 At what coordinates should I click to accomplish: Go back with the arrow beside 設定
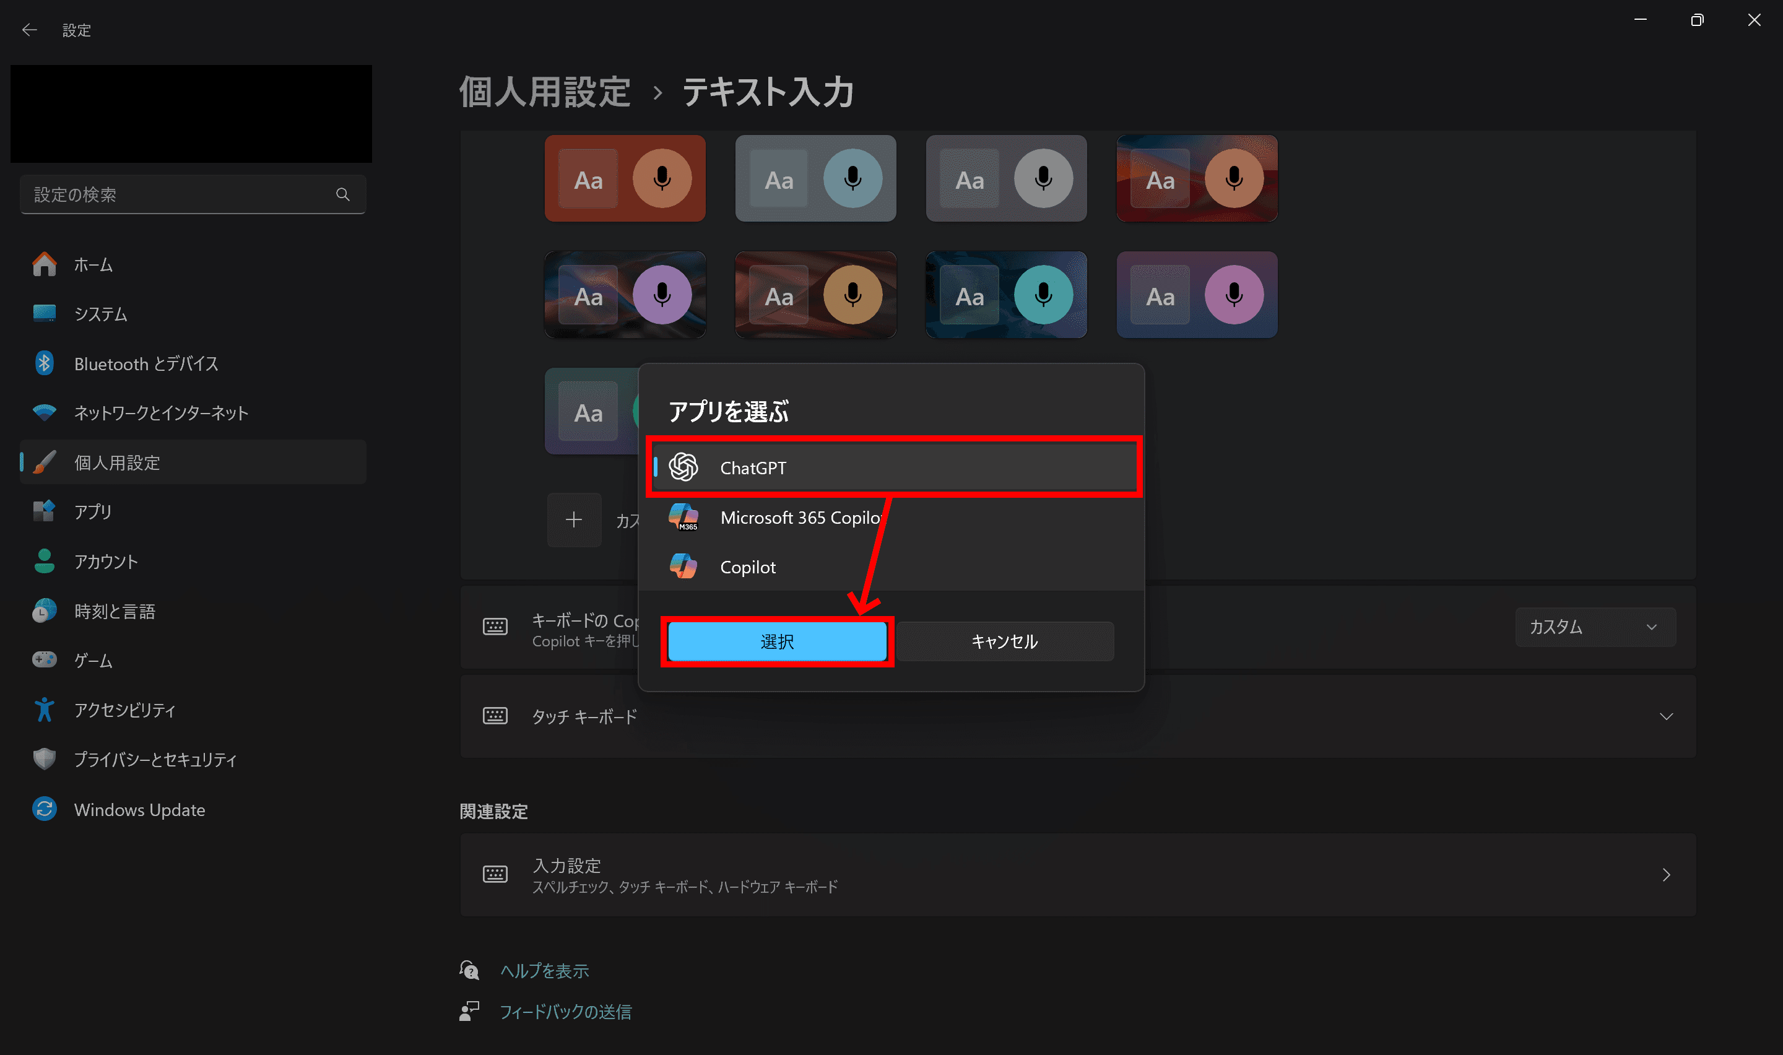[29, 30]
